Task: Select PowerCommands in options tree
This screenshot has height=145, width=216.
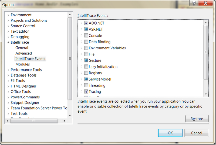Action: tap(25, 97)
